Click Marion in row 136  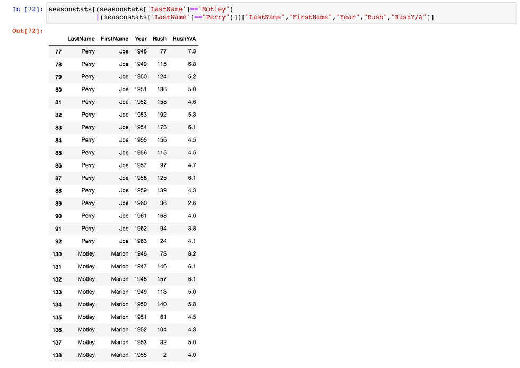(120, 329)
